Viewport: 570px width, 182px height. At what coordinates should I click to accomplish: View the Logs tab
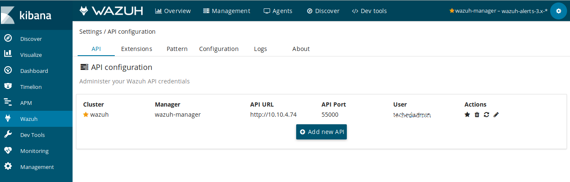click(260, 49)
